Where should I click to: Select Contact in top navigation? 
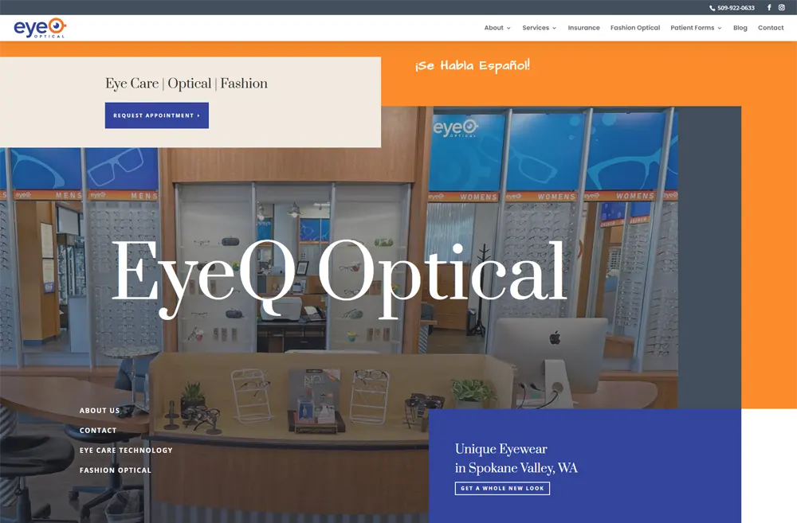(771, 28)
